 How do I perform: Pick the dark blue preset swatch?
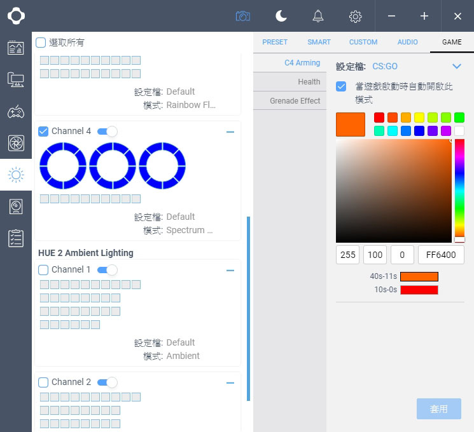(x=419, y=131)
